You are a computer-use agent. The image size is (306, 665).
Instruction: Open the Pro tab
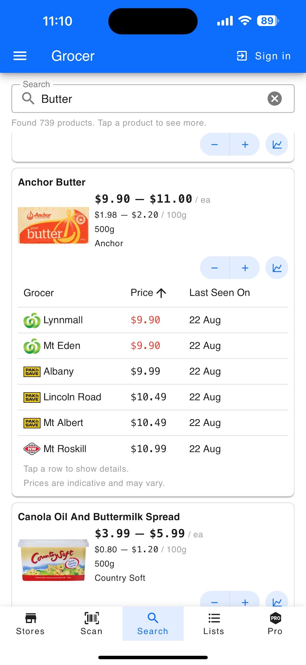pos(275,623)
